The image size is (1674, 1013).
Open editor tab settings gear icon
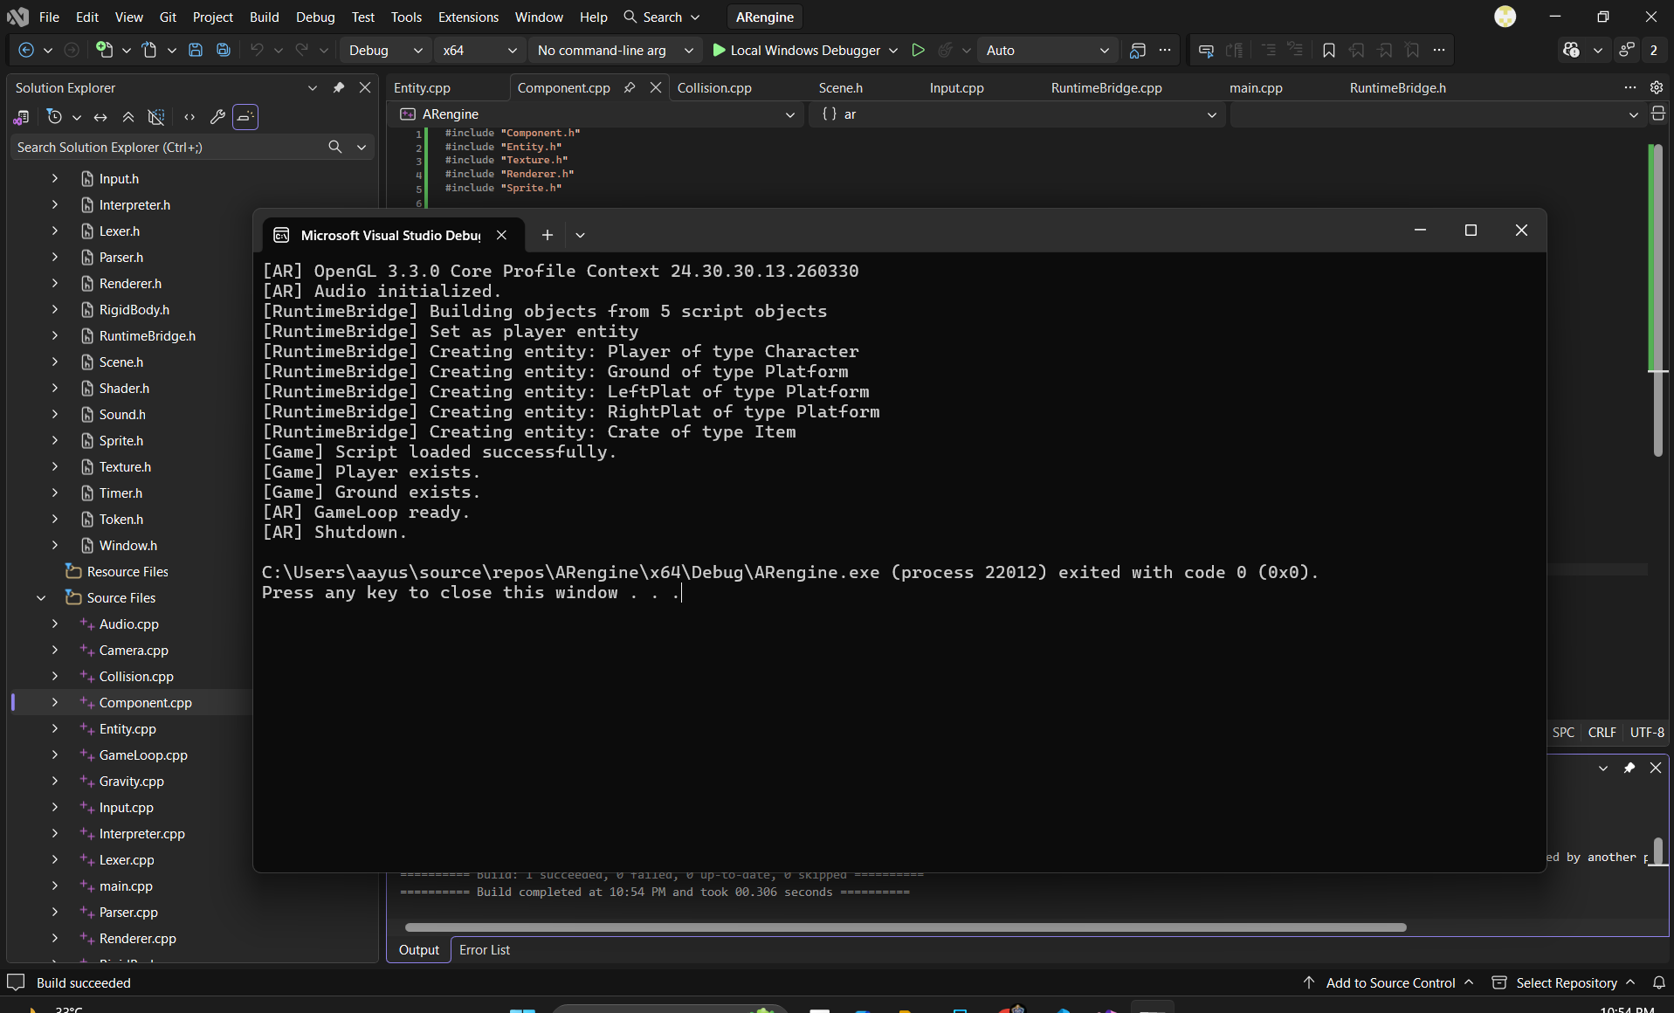tap(1657, 88)
